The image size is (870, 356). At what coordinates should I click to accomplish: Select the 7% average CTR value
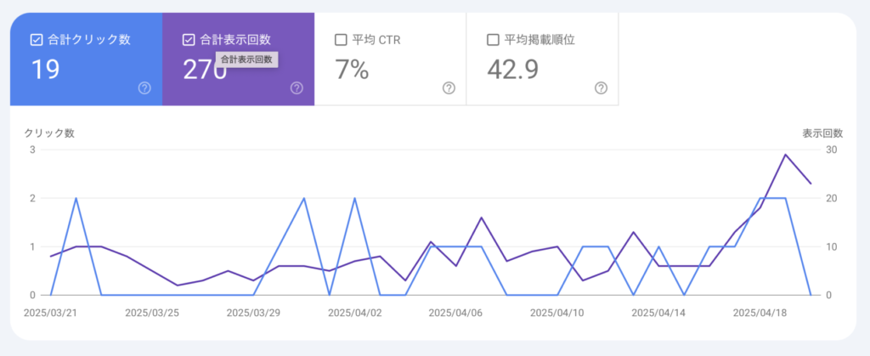352,70
